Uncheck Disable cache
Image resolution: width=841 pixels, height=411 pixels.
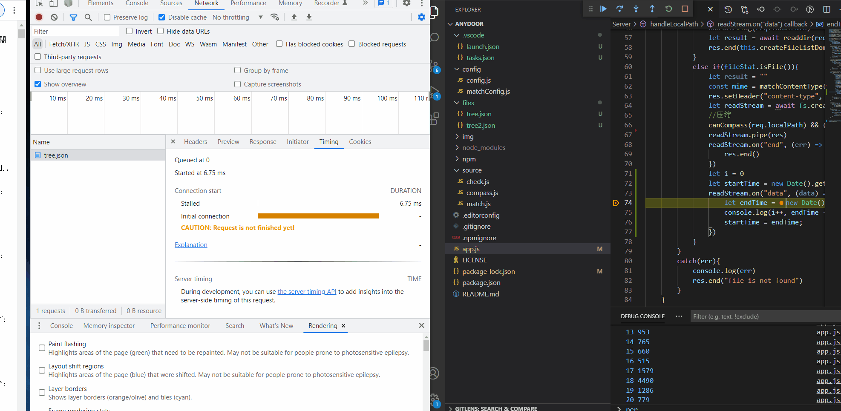162,17
